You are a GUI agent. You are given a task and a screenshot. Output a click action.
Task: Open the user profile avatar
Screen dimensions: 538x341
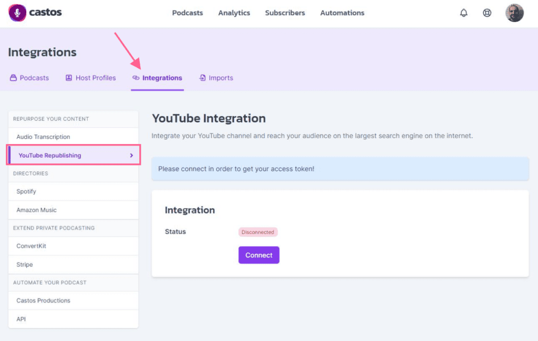(x=514, y=13)
